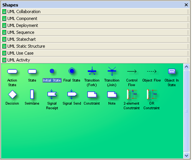Click the drag handle on UML Collaboration bar
The image size is (192, 160).
pyautogui.click(x=188, y=12)
